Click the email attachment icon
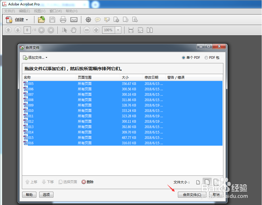262x205 pixels. [x=74, y=19]
